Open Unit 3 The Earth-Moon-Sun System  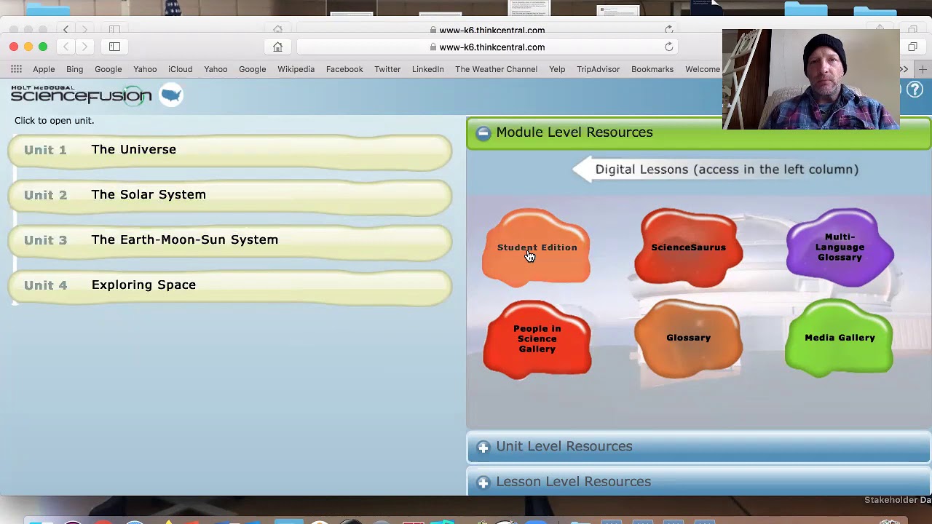pos(230,242)
